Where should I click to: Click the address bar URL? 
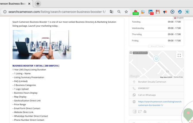[57, 12]
